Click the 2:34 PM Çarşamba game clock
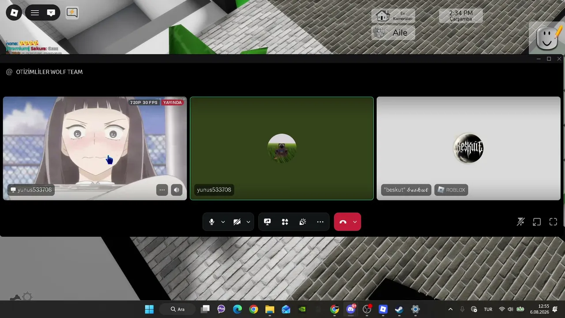565x318 pixels. (461, 16)
